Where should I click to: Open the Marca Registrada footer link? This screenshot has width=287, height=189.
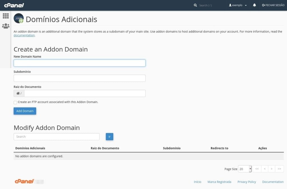(x=219, y=182)
